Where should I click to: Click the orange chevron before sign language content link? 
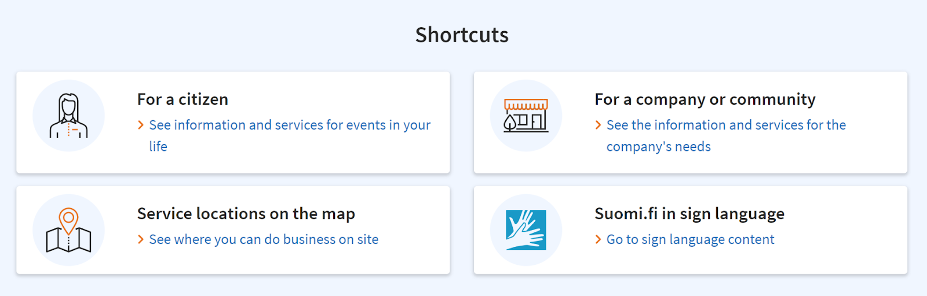(x=598, y=239)
